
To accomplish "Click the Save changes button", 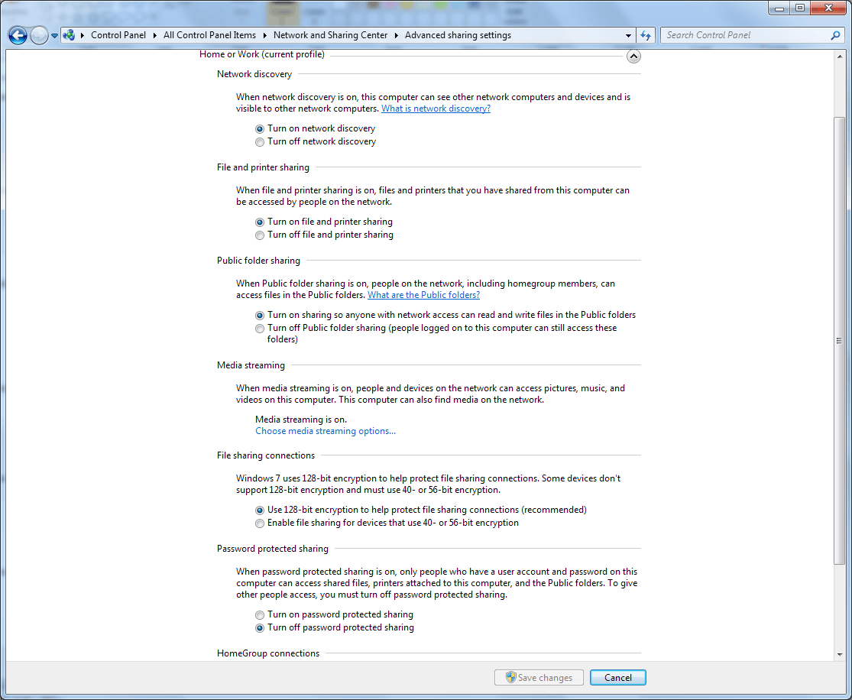I will pyautogui.click(x=539, y=678).
